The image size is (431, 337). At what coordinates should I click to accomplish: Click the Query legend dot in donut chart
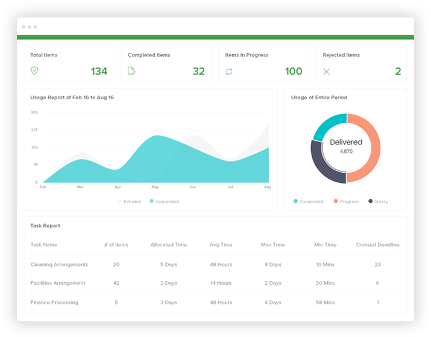[370, 201]
